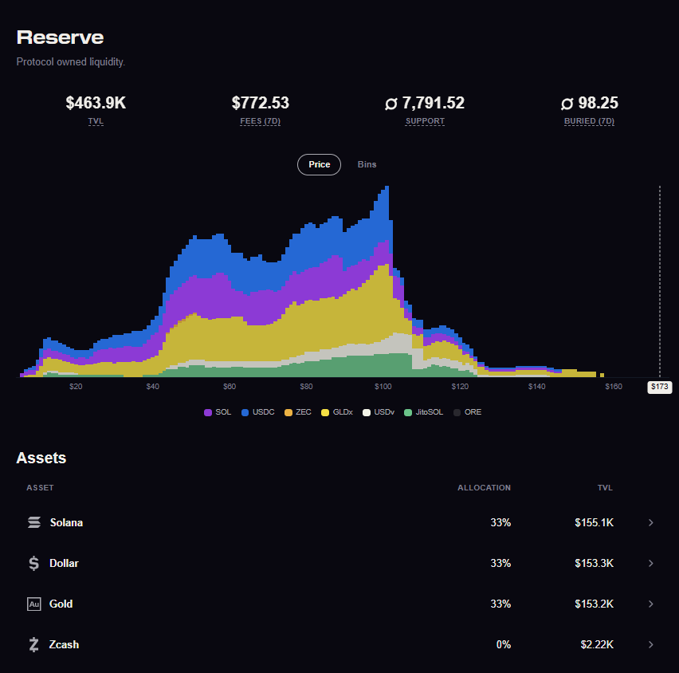The height and width of the screenshot is (673, 679).
Task: Click the ALLOCATION column header
Action: point(484,488)
